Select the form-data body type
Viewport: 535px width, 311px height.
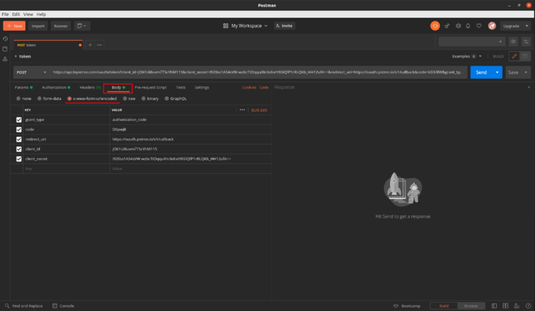point(39,99)
